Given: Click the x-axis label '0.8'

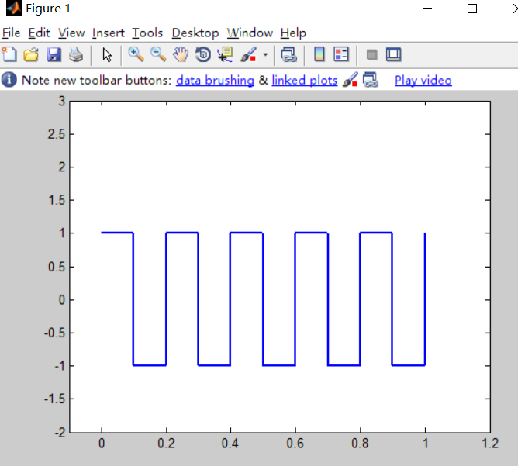Looking at the screenshot, I should pos(360,444).
